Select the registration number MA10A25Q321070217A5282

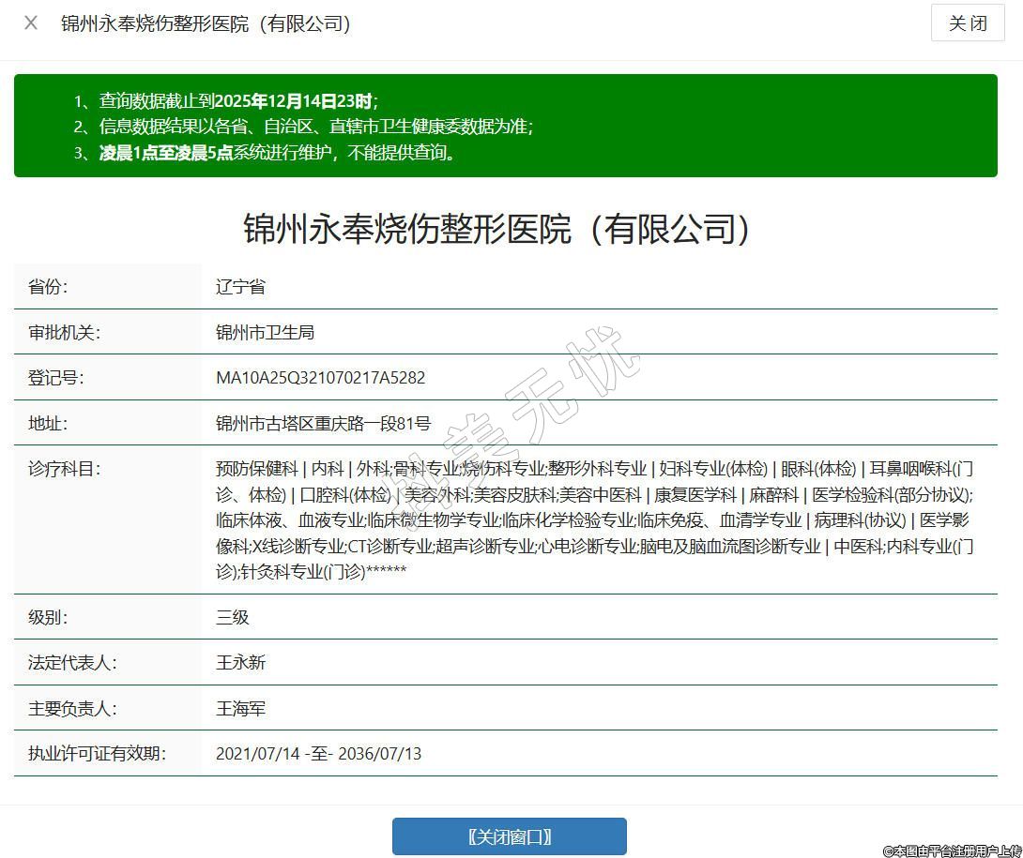point(320,378)
